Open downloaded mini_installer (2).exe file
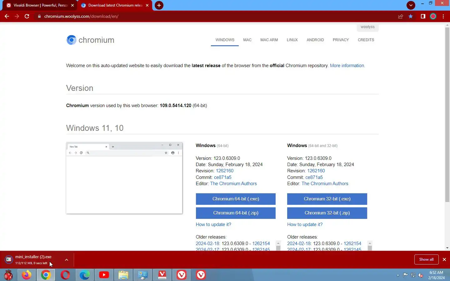This screenshot has width=450, height=281. tap(33, 259)
